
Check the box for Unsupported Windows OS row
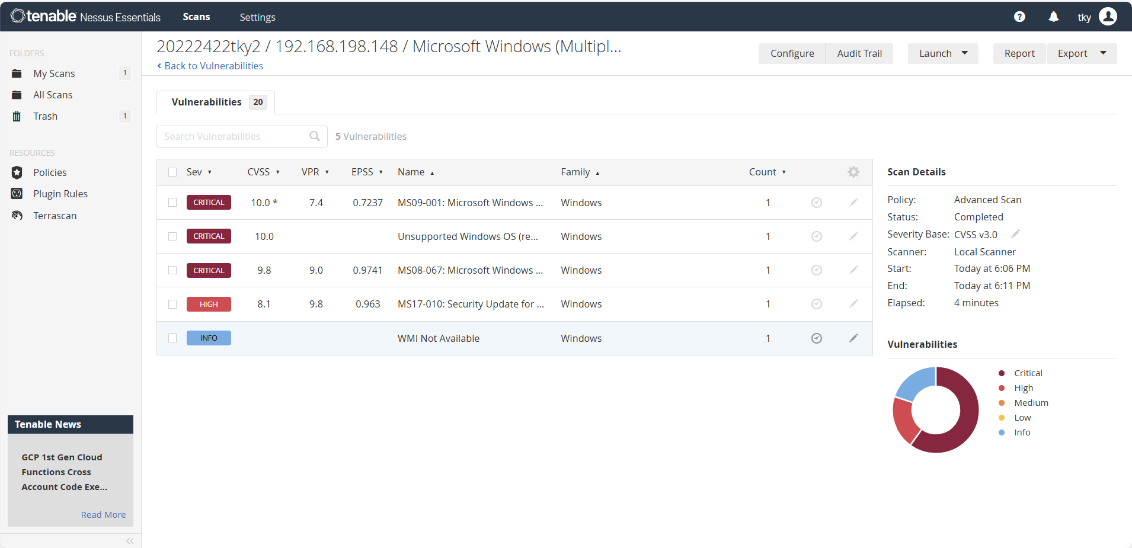point(172,236)
